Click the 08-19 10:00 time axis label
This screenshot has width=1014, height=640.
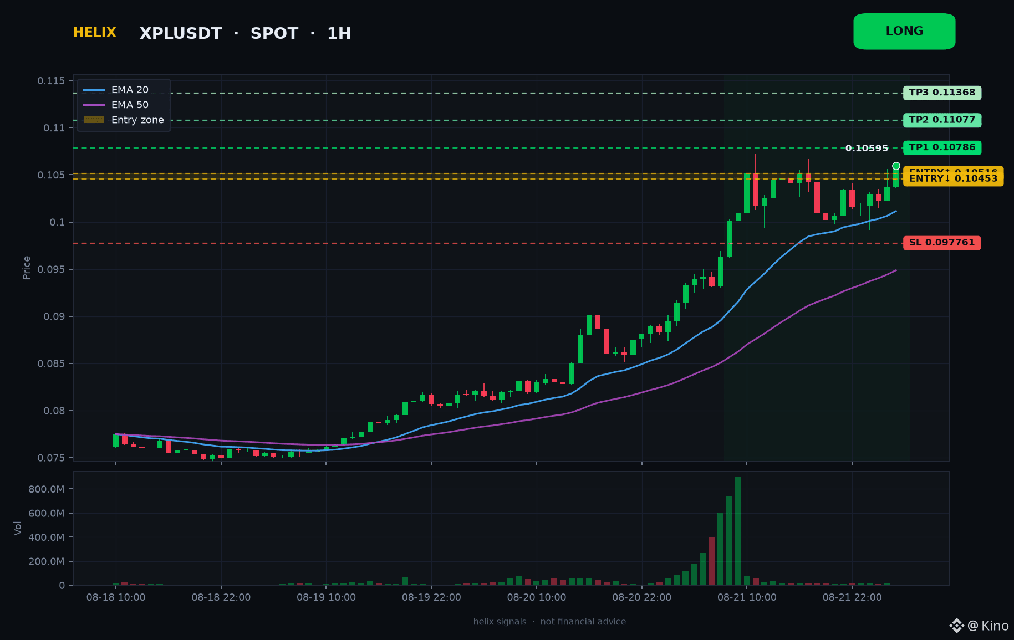coord(326,597)
